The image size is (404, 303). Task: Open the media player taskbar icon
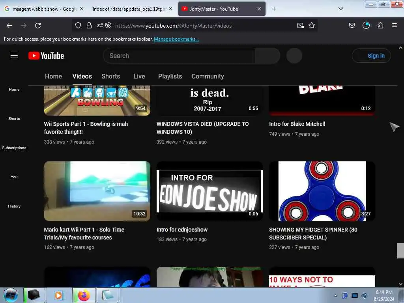(x=58, y=295)
